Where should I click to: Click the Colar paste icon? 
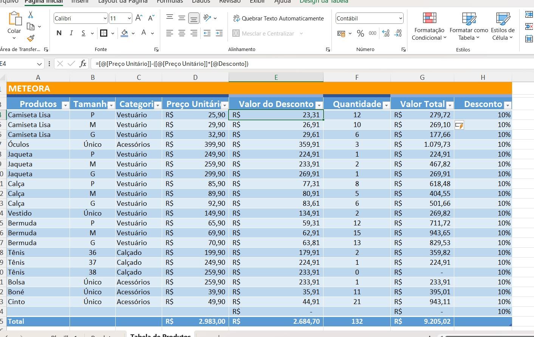[x=14, y=19]
